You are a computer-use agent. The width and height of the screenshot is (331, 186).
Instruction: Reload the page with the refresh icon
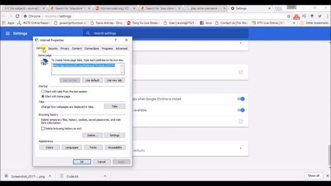18,16
